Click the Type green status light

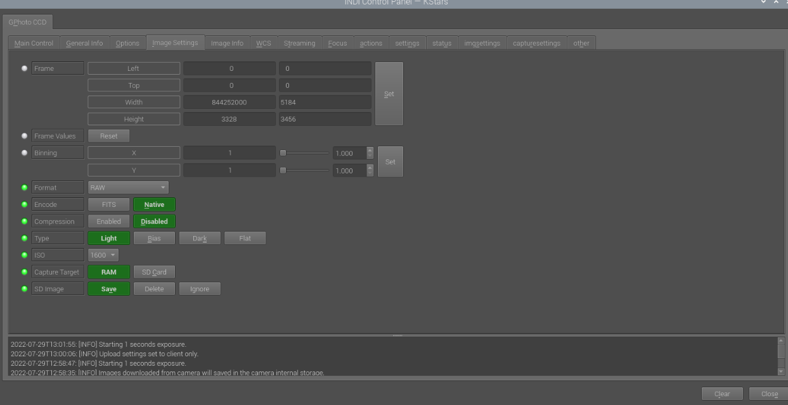tap(25, 239)
